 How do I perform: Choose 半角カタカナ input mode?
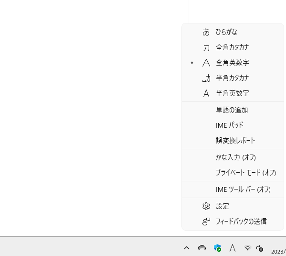coord(233,78)
